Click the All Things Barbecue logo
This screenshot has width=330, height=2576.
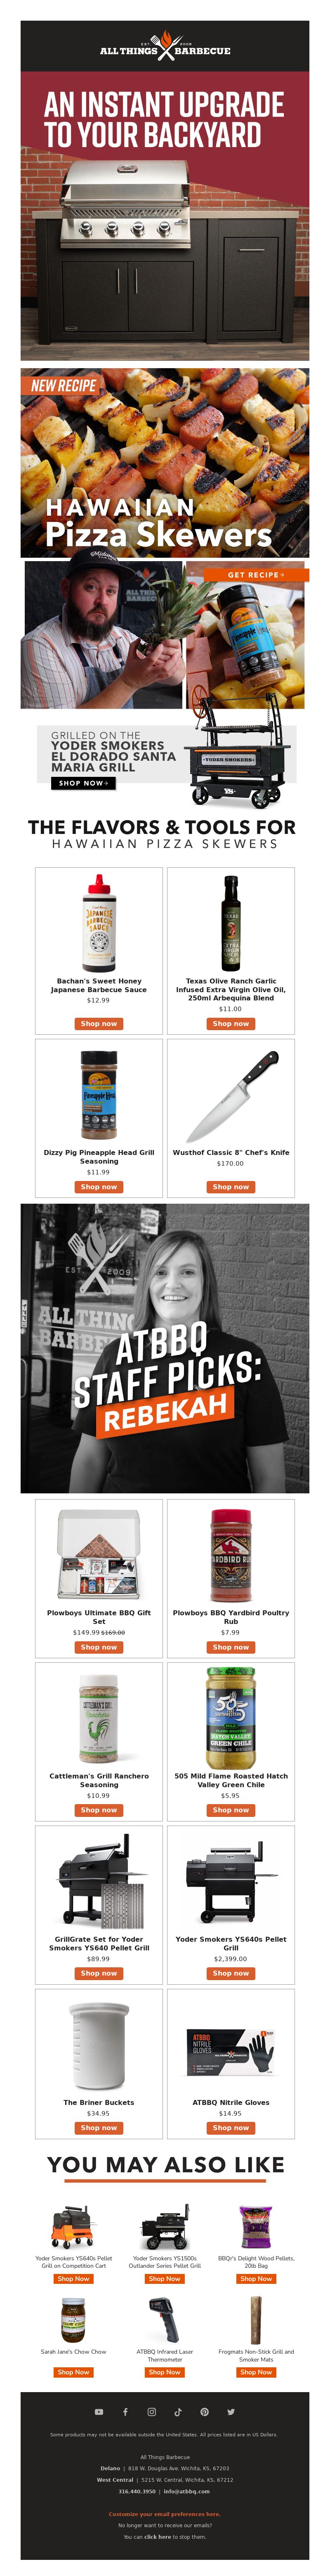pos(165,46)
